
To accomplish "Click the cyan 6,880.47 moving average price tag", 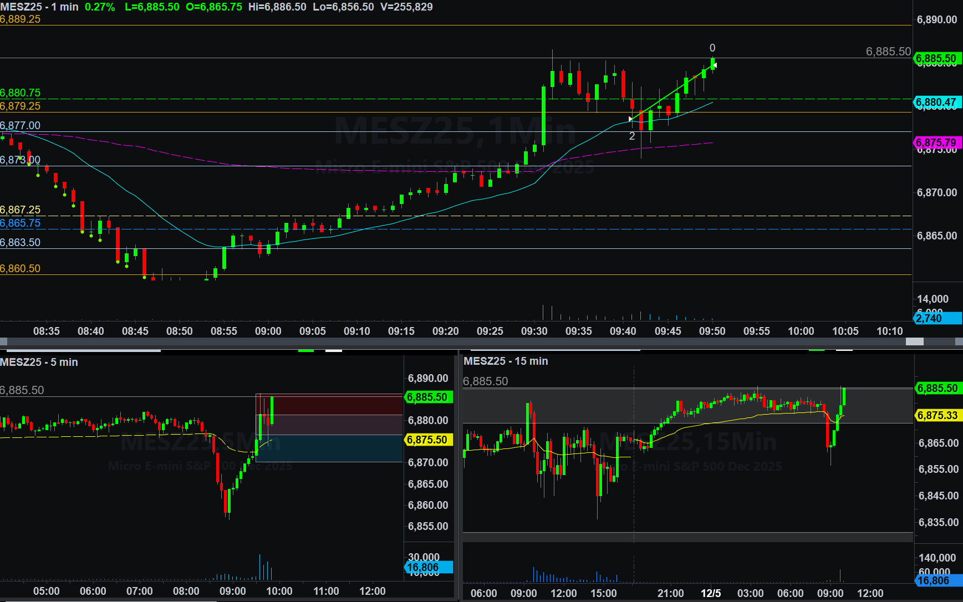I will point(937,103).
